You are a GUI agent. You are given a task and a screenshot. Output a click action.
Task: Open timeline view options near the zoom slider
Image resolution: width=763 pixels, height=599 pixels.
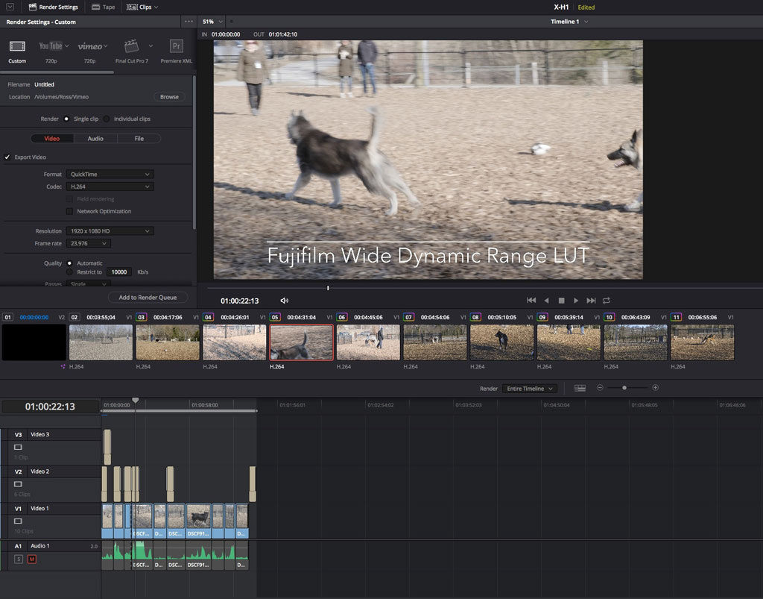pos(579,387)
